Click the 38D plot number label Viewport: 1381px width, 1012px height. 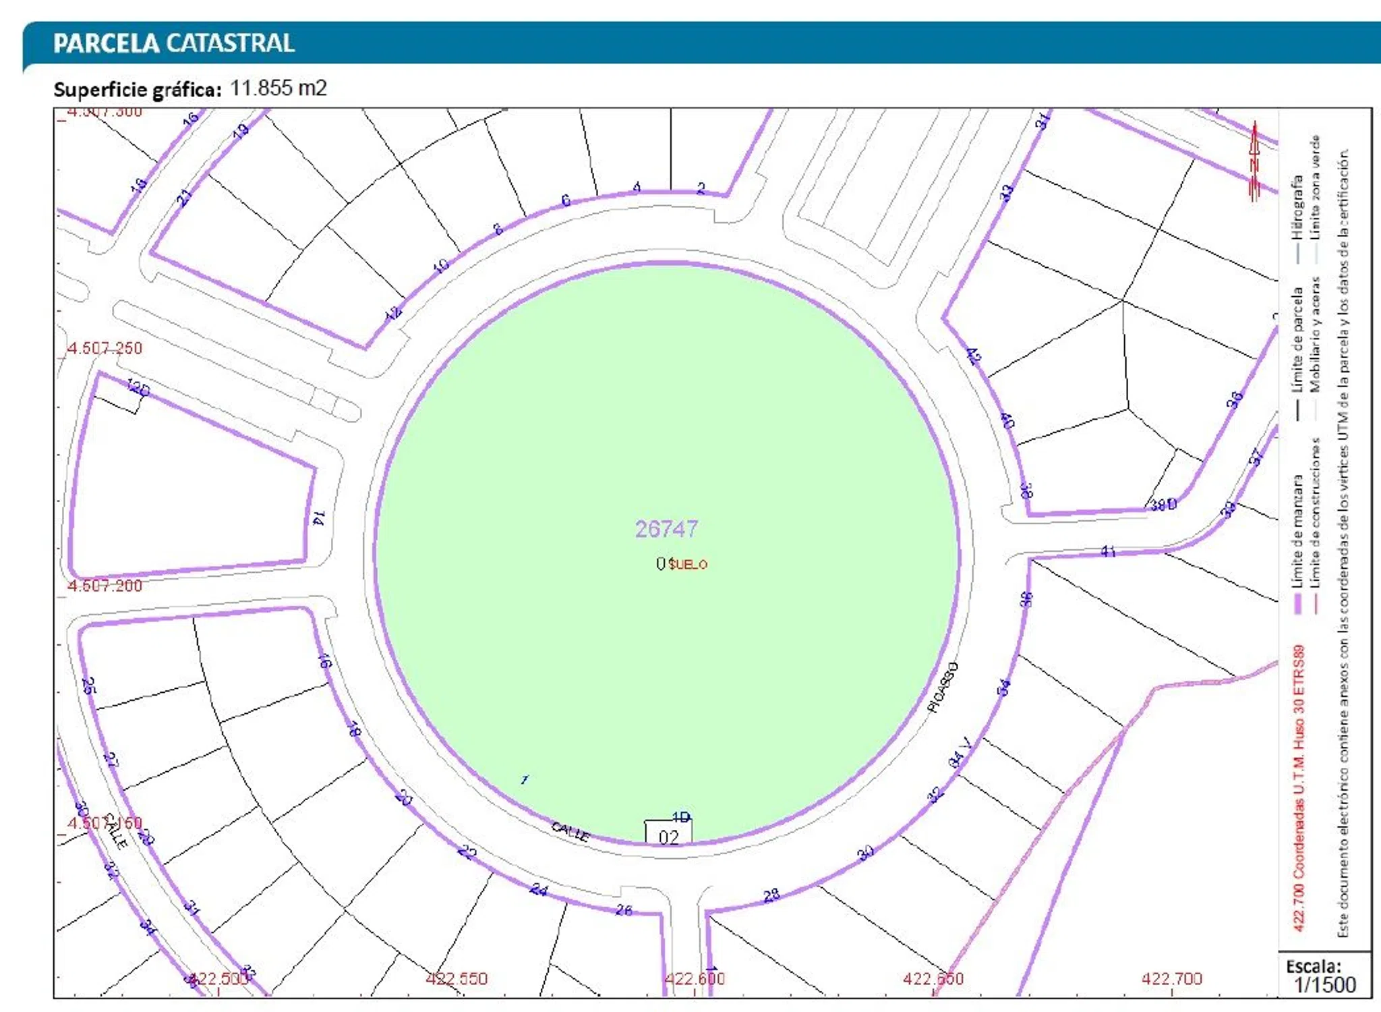coord(1163,505)
